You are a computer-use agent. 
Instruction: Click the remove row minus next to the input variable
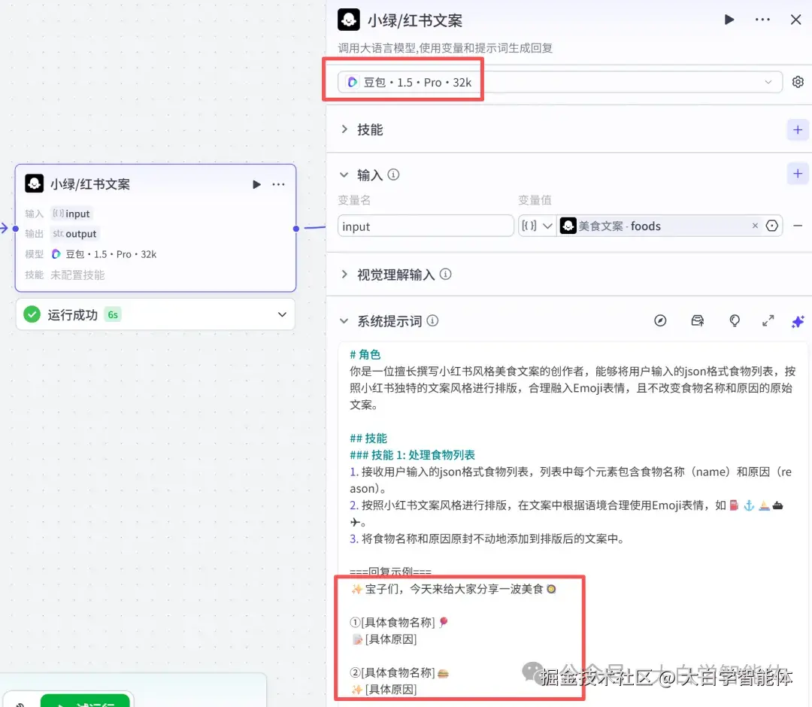[798, 226]
